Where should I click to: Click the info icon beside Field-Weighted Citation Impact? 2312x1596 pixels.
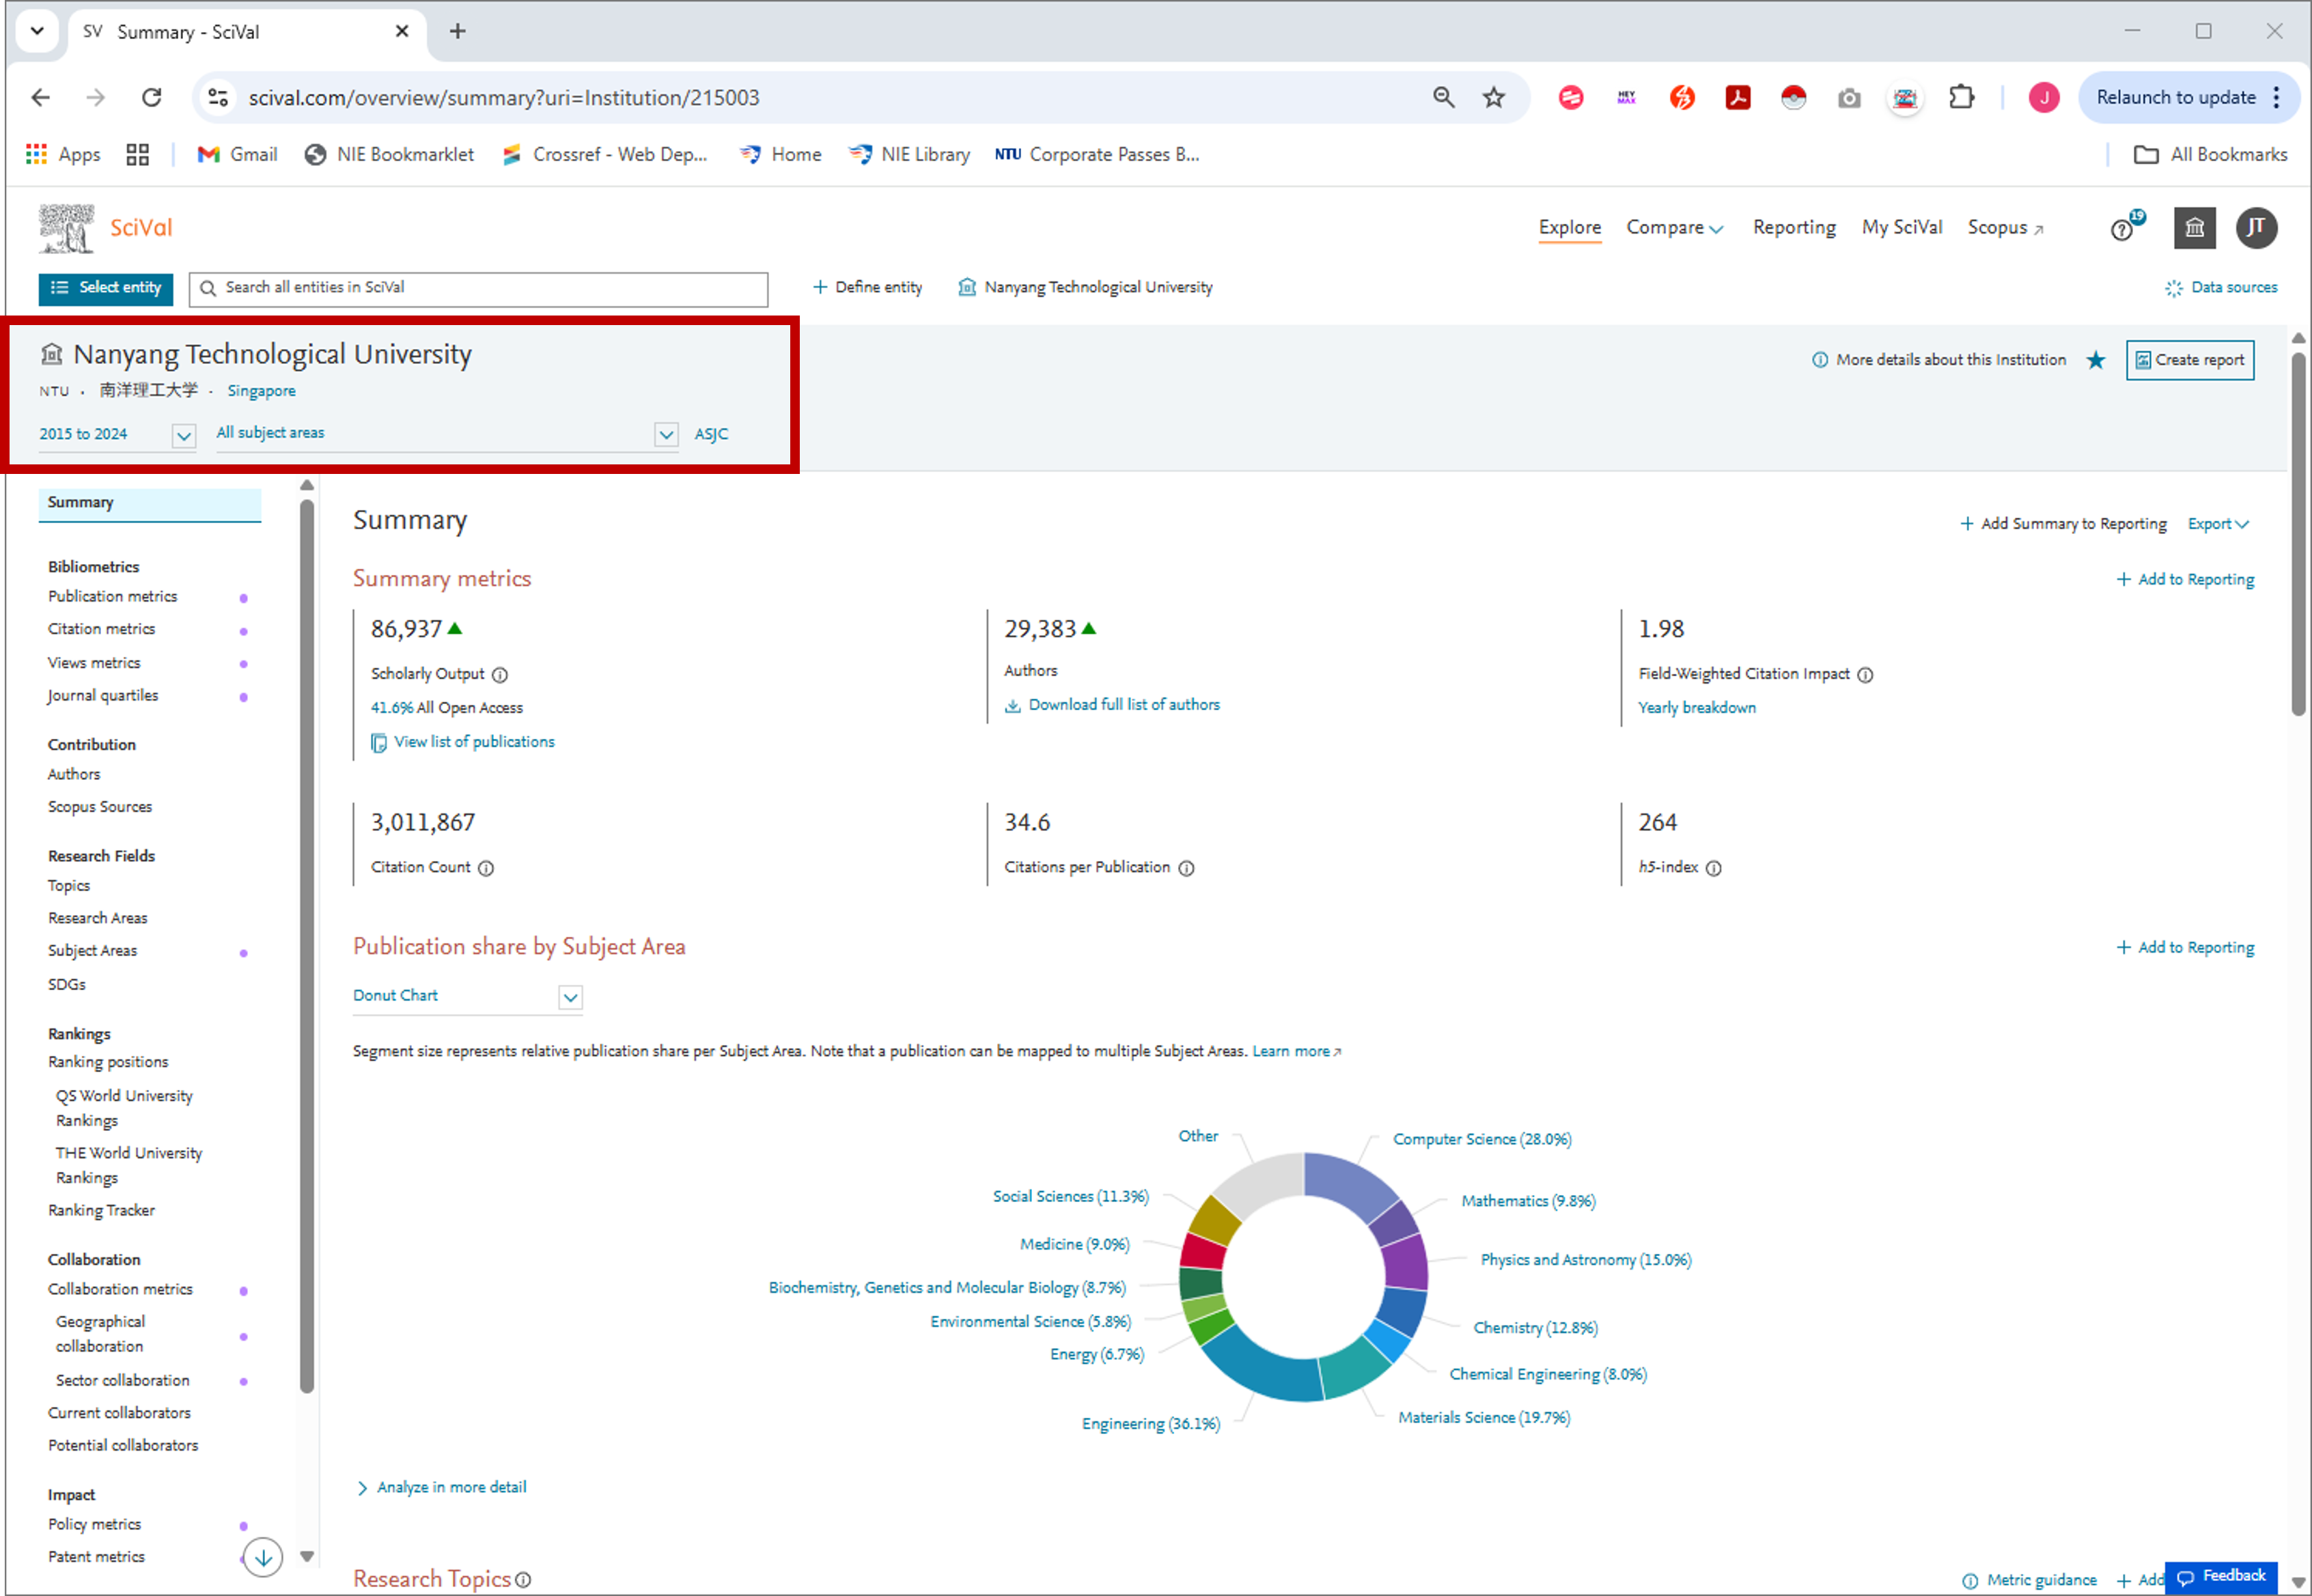1866,675
